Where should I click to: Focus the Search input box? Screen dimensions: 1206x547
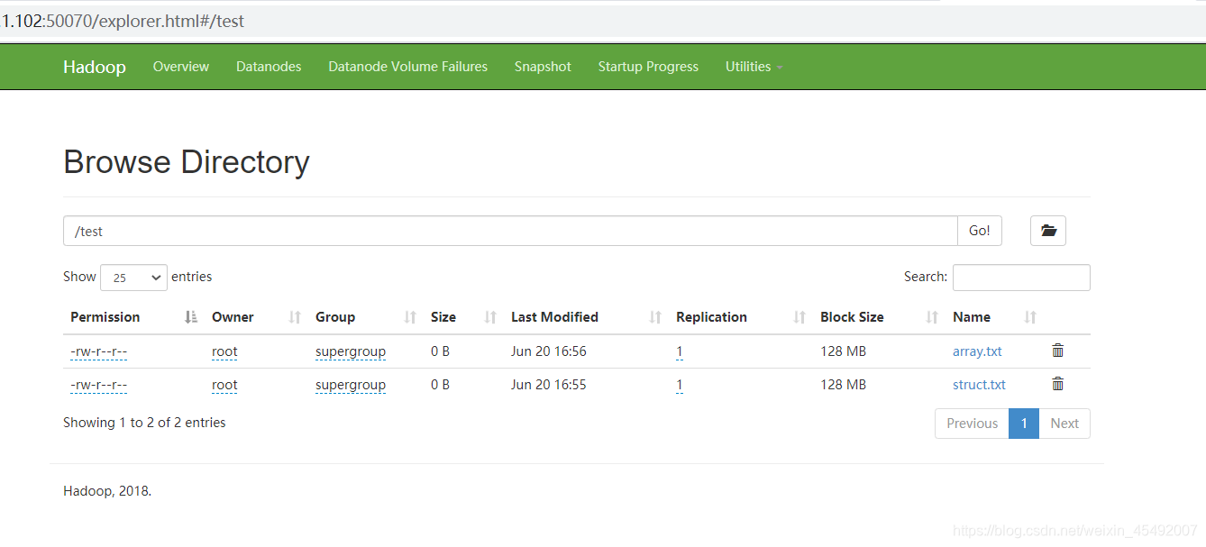pyautogui.click(x=1021, y=278)
